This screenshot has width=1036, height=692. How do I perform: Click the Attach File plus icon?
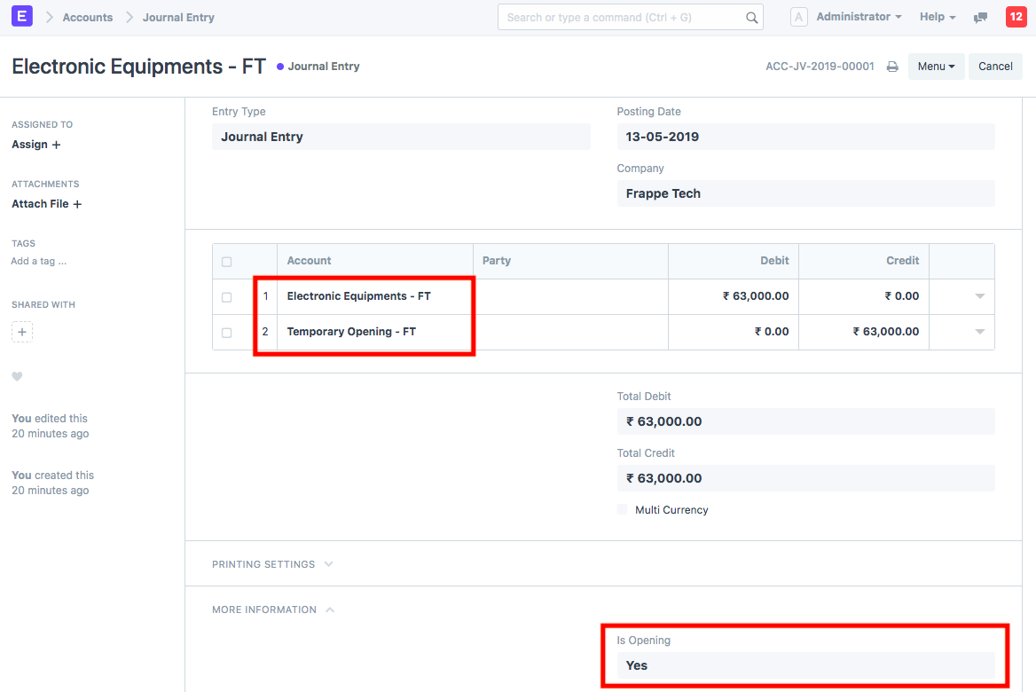76,203
